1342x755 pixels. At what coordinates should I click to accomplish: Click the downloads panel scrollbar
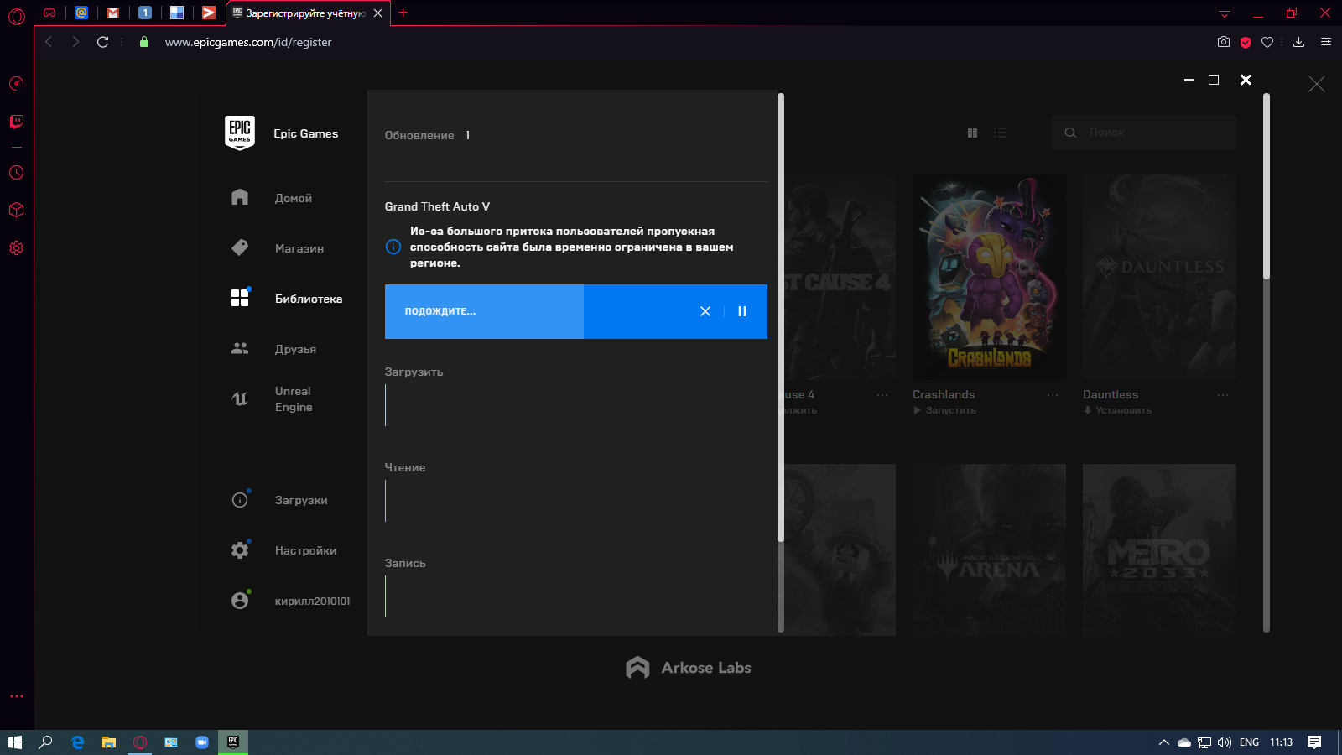(781, 319)
